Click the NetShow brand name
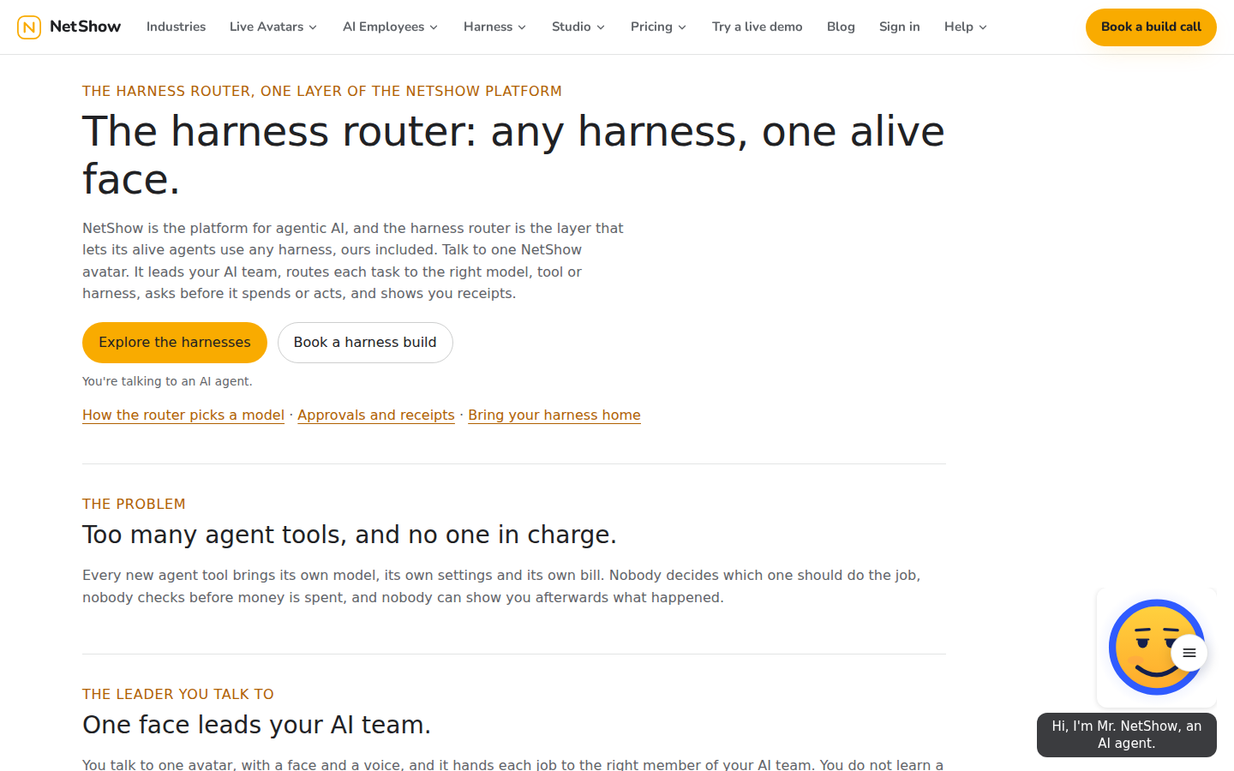Viewport: 1234px width, 771px height. pyautogui.click(x=86, y=27)
